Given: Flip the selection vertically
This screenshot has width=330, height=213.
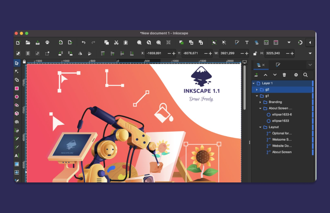Looking at the screenshot, I should click(x=90, y=53).
